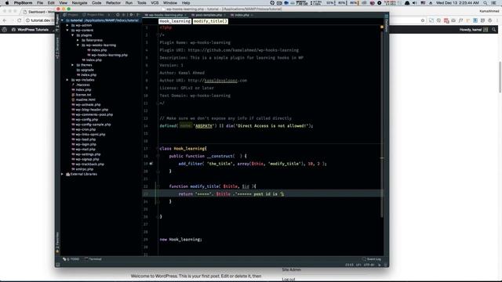Expand the wp-includes folder
The height and width of the screenshot is (282, 502).
67,80
